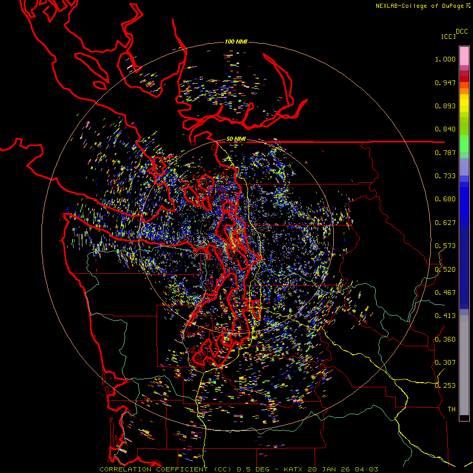This screenshot has width=473, height=473.
Task: Pick the yellow segment of the color bar
Action: click(x=464, y=103)
